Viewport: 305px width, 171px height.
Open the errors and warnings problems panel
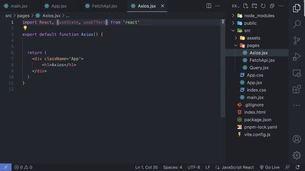[23, 167]
